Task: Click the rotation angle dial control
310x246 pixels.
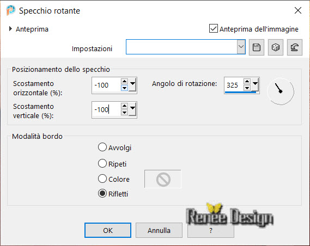Action: (x=281, y=91)
